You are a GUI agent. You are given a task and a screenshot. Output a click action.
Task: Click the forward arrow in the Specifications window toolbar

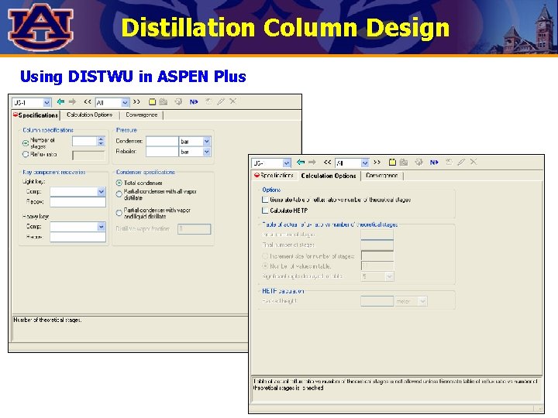tap(73, 101)
